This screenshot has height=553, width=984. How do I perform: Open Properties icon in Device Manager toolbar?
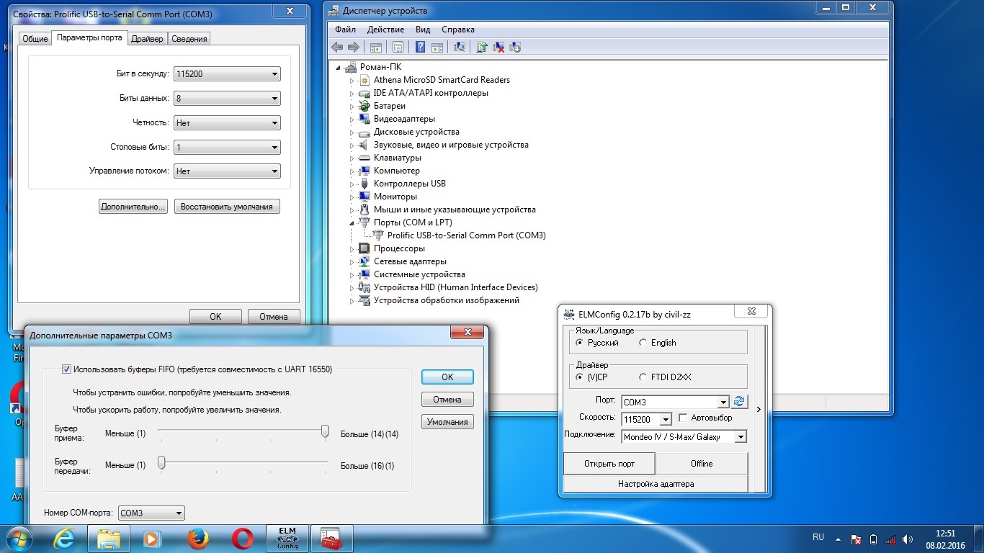coord(398,48)
